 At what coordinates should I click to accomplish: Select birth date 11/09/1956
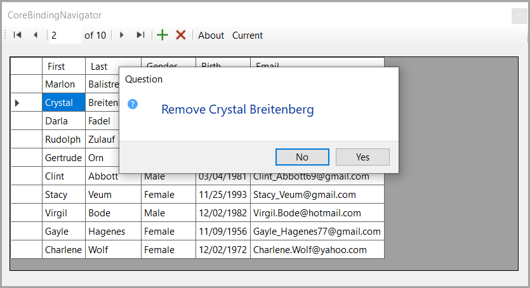click(223, 232)
